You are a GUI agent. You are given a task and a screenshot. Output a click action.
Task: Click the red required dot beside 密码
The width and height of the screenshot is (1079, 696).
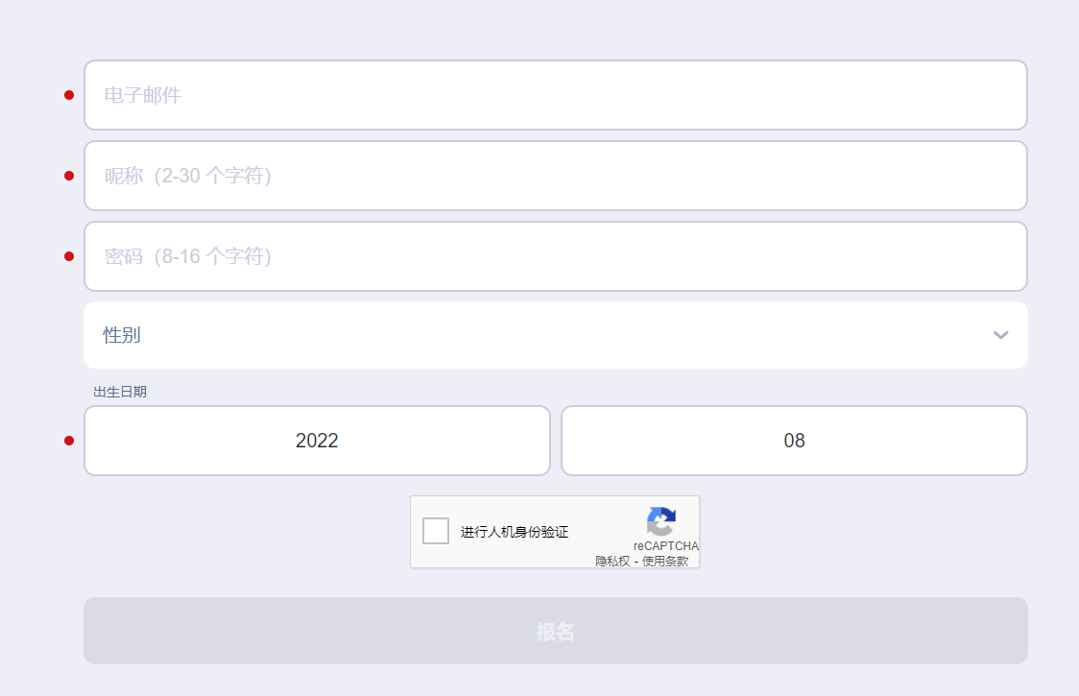pyautogui.click(x=69, y=256)
